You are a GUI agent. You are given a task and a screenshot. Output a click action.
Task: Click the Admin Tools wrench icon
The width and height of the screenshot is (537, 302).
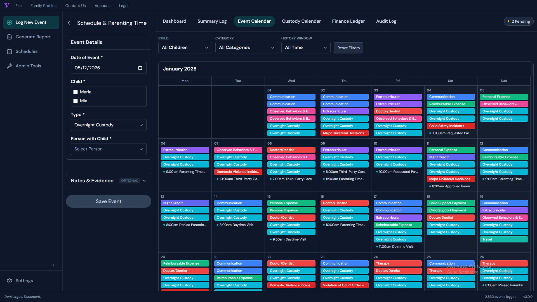tap(10, 66)
